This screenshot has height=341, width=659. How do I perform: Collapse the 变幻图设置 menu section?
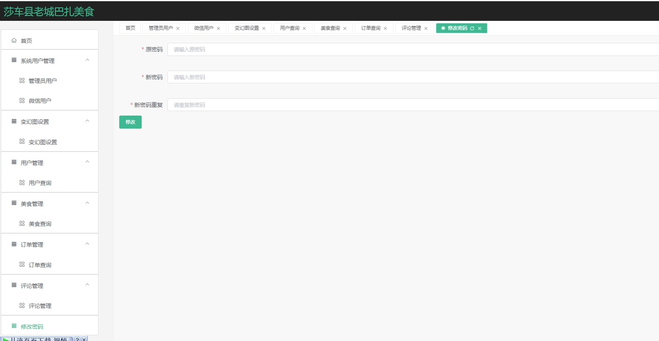click(x=87, y=121)
